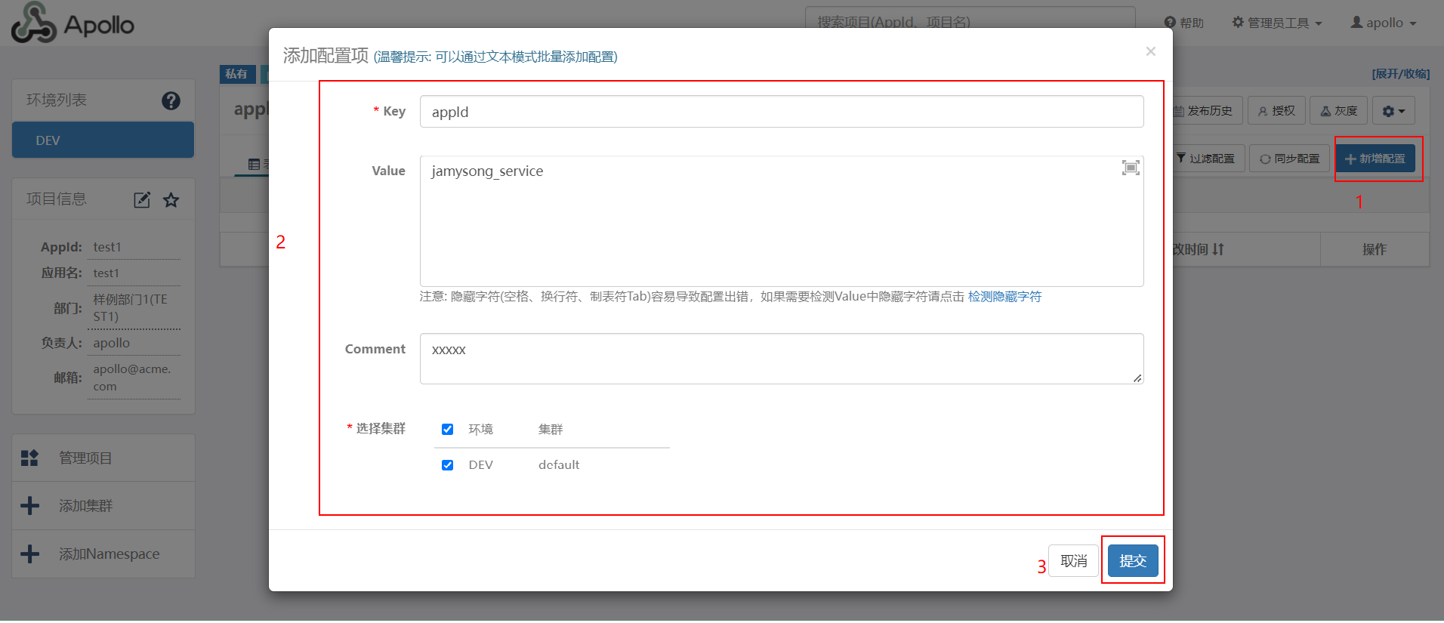This screenshot has height=623, width=1444.
Task: Open the 管理项目 menu item
Action: coord(103,458)
